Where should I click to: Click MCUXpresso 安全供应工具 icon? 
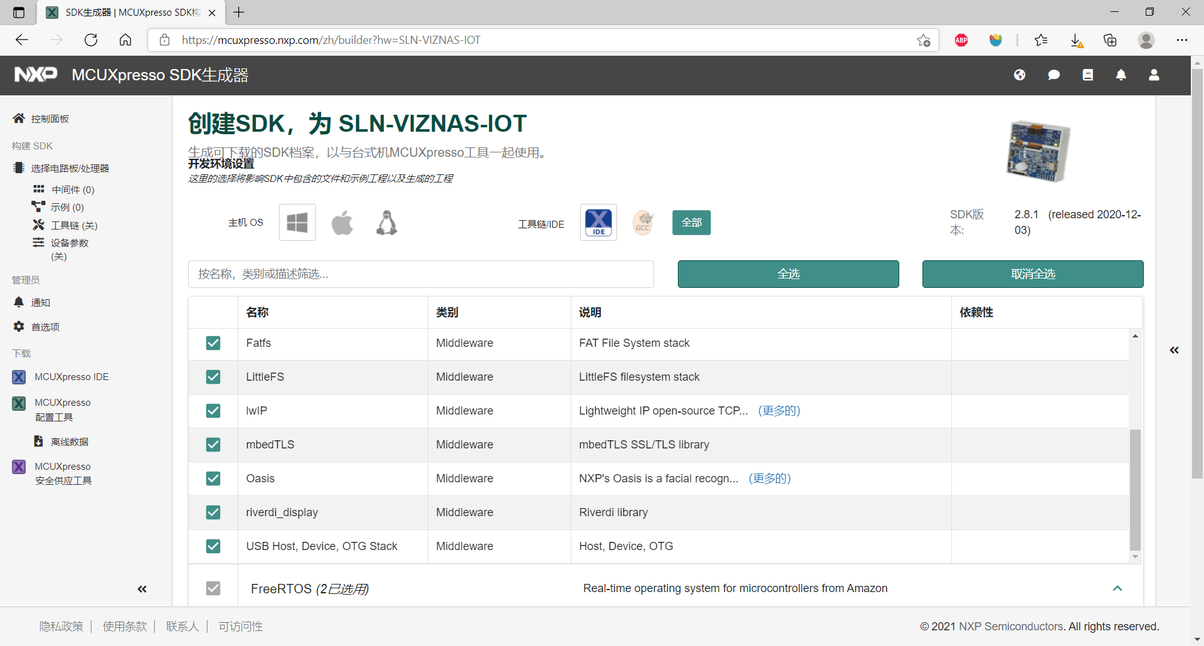pos(19,467)
